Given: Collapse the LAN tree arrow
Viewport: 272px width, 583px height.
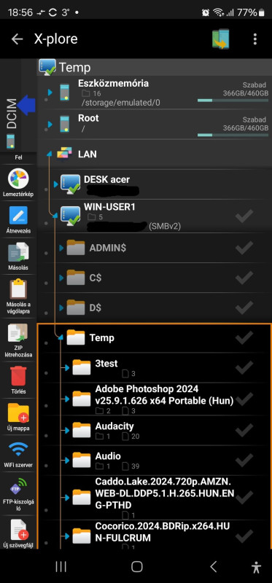Looking at the screenshot, I should click(x=50, y=154).
